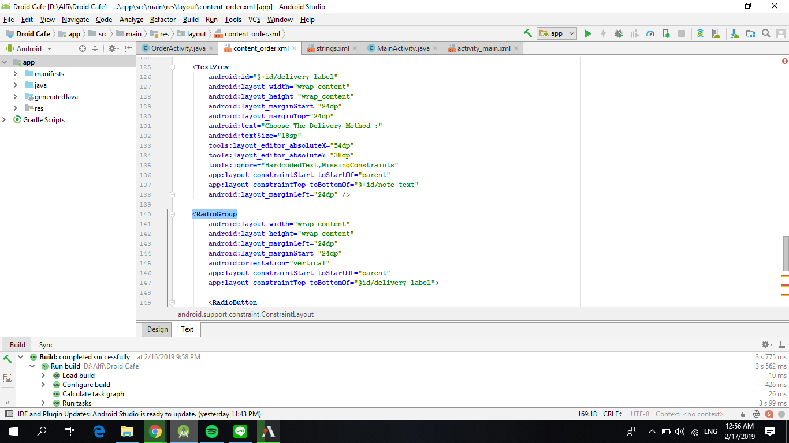Launch Spotify from the taskbar
Image resolution: width=789 pixels, height=443 pixels.
pos(212,431)
